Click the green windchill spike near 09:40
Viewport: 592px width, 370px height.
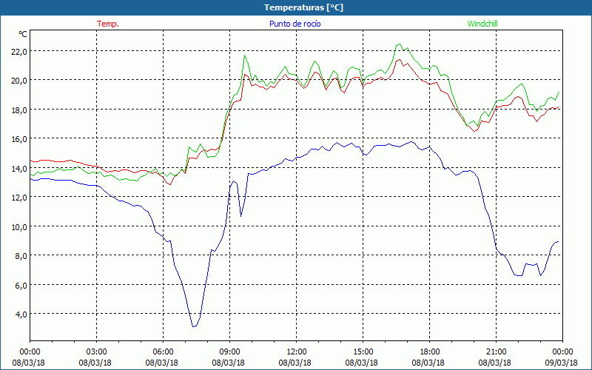(245, 55)
